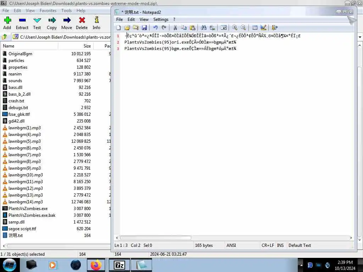Select PlantsVsZombies.exe in the list
The image size is (363, 272).
tap(28, 209)
